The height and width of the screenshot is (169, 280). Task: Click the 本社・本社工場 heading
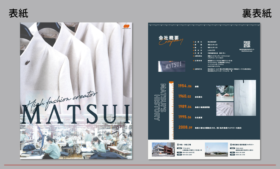[x=185, y=145]
